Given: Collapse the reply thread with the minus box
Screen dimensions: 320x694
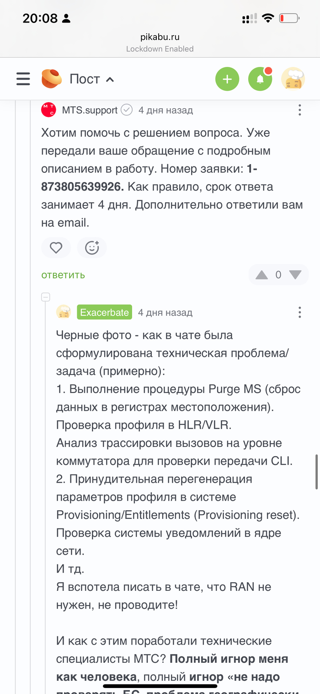Looking at the screenshot, I should coord(45,297).
